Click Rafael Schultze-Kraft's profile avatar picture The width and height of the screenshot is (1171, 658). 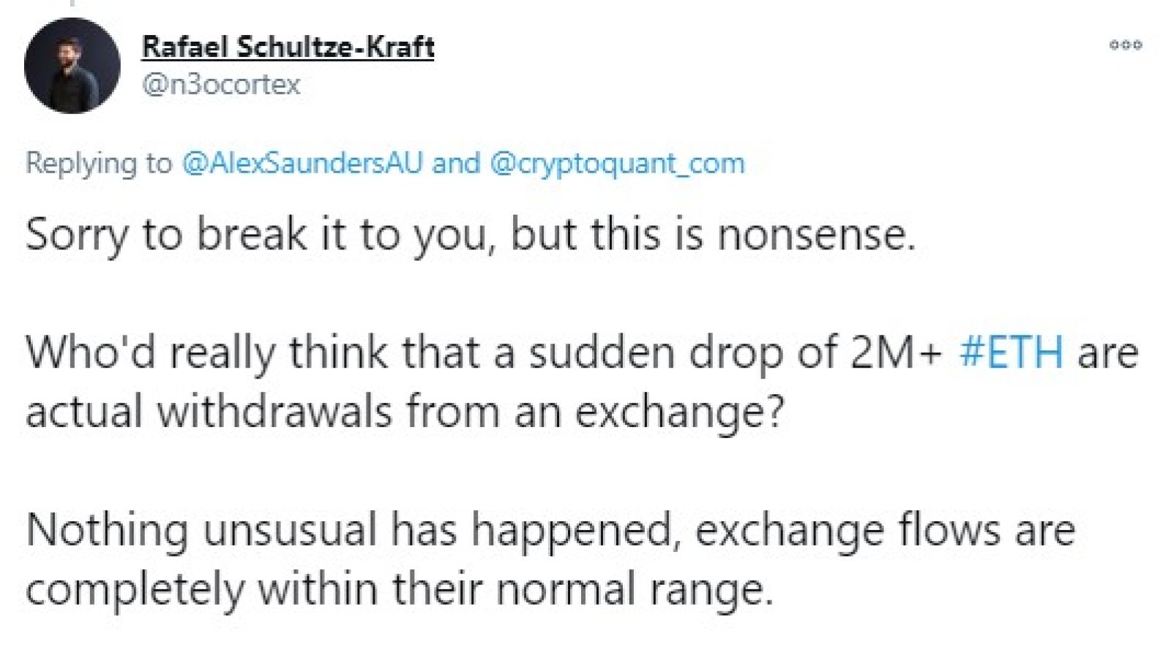[x=72, y=66]
